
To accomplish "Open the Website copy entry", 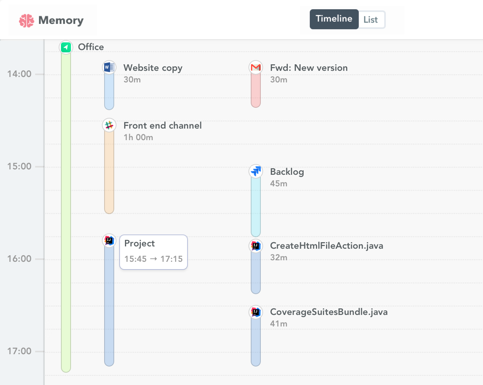I will coord(153,68).
